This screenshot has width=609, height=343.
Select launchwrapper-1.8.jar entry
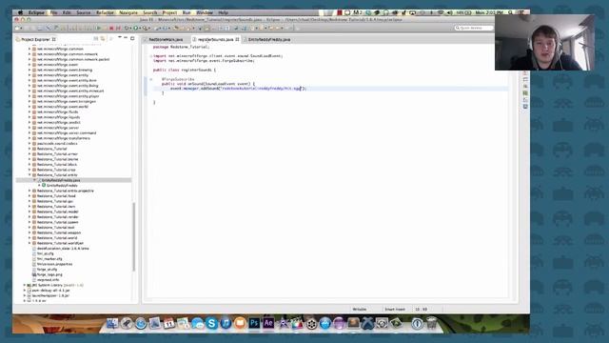tap(50, 295)
